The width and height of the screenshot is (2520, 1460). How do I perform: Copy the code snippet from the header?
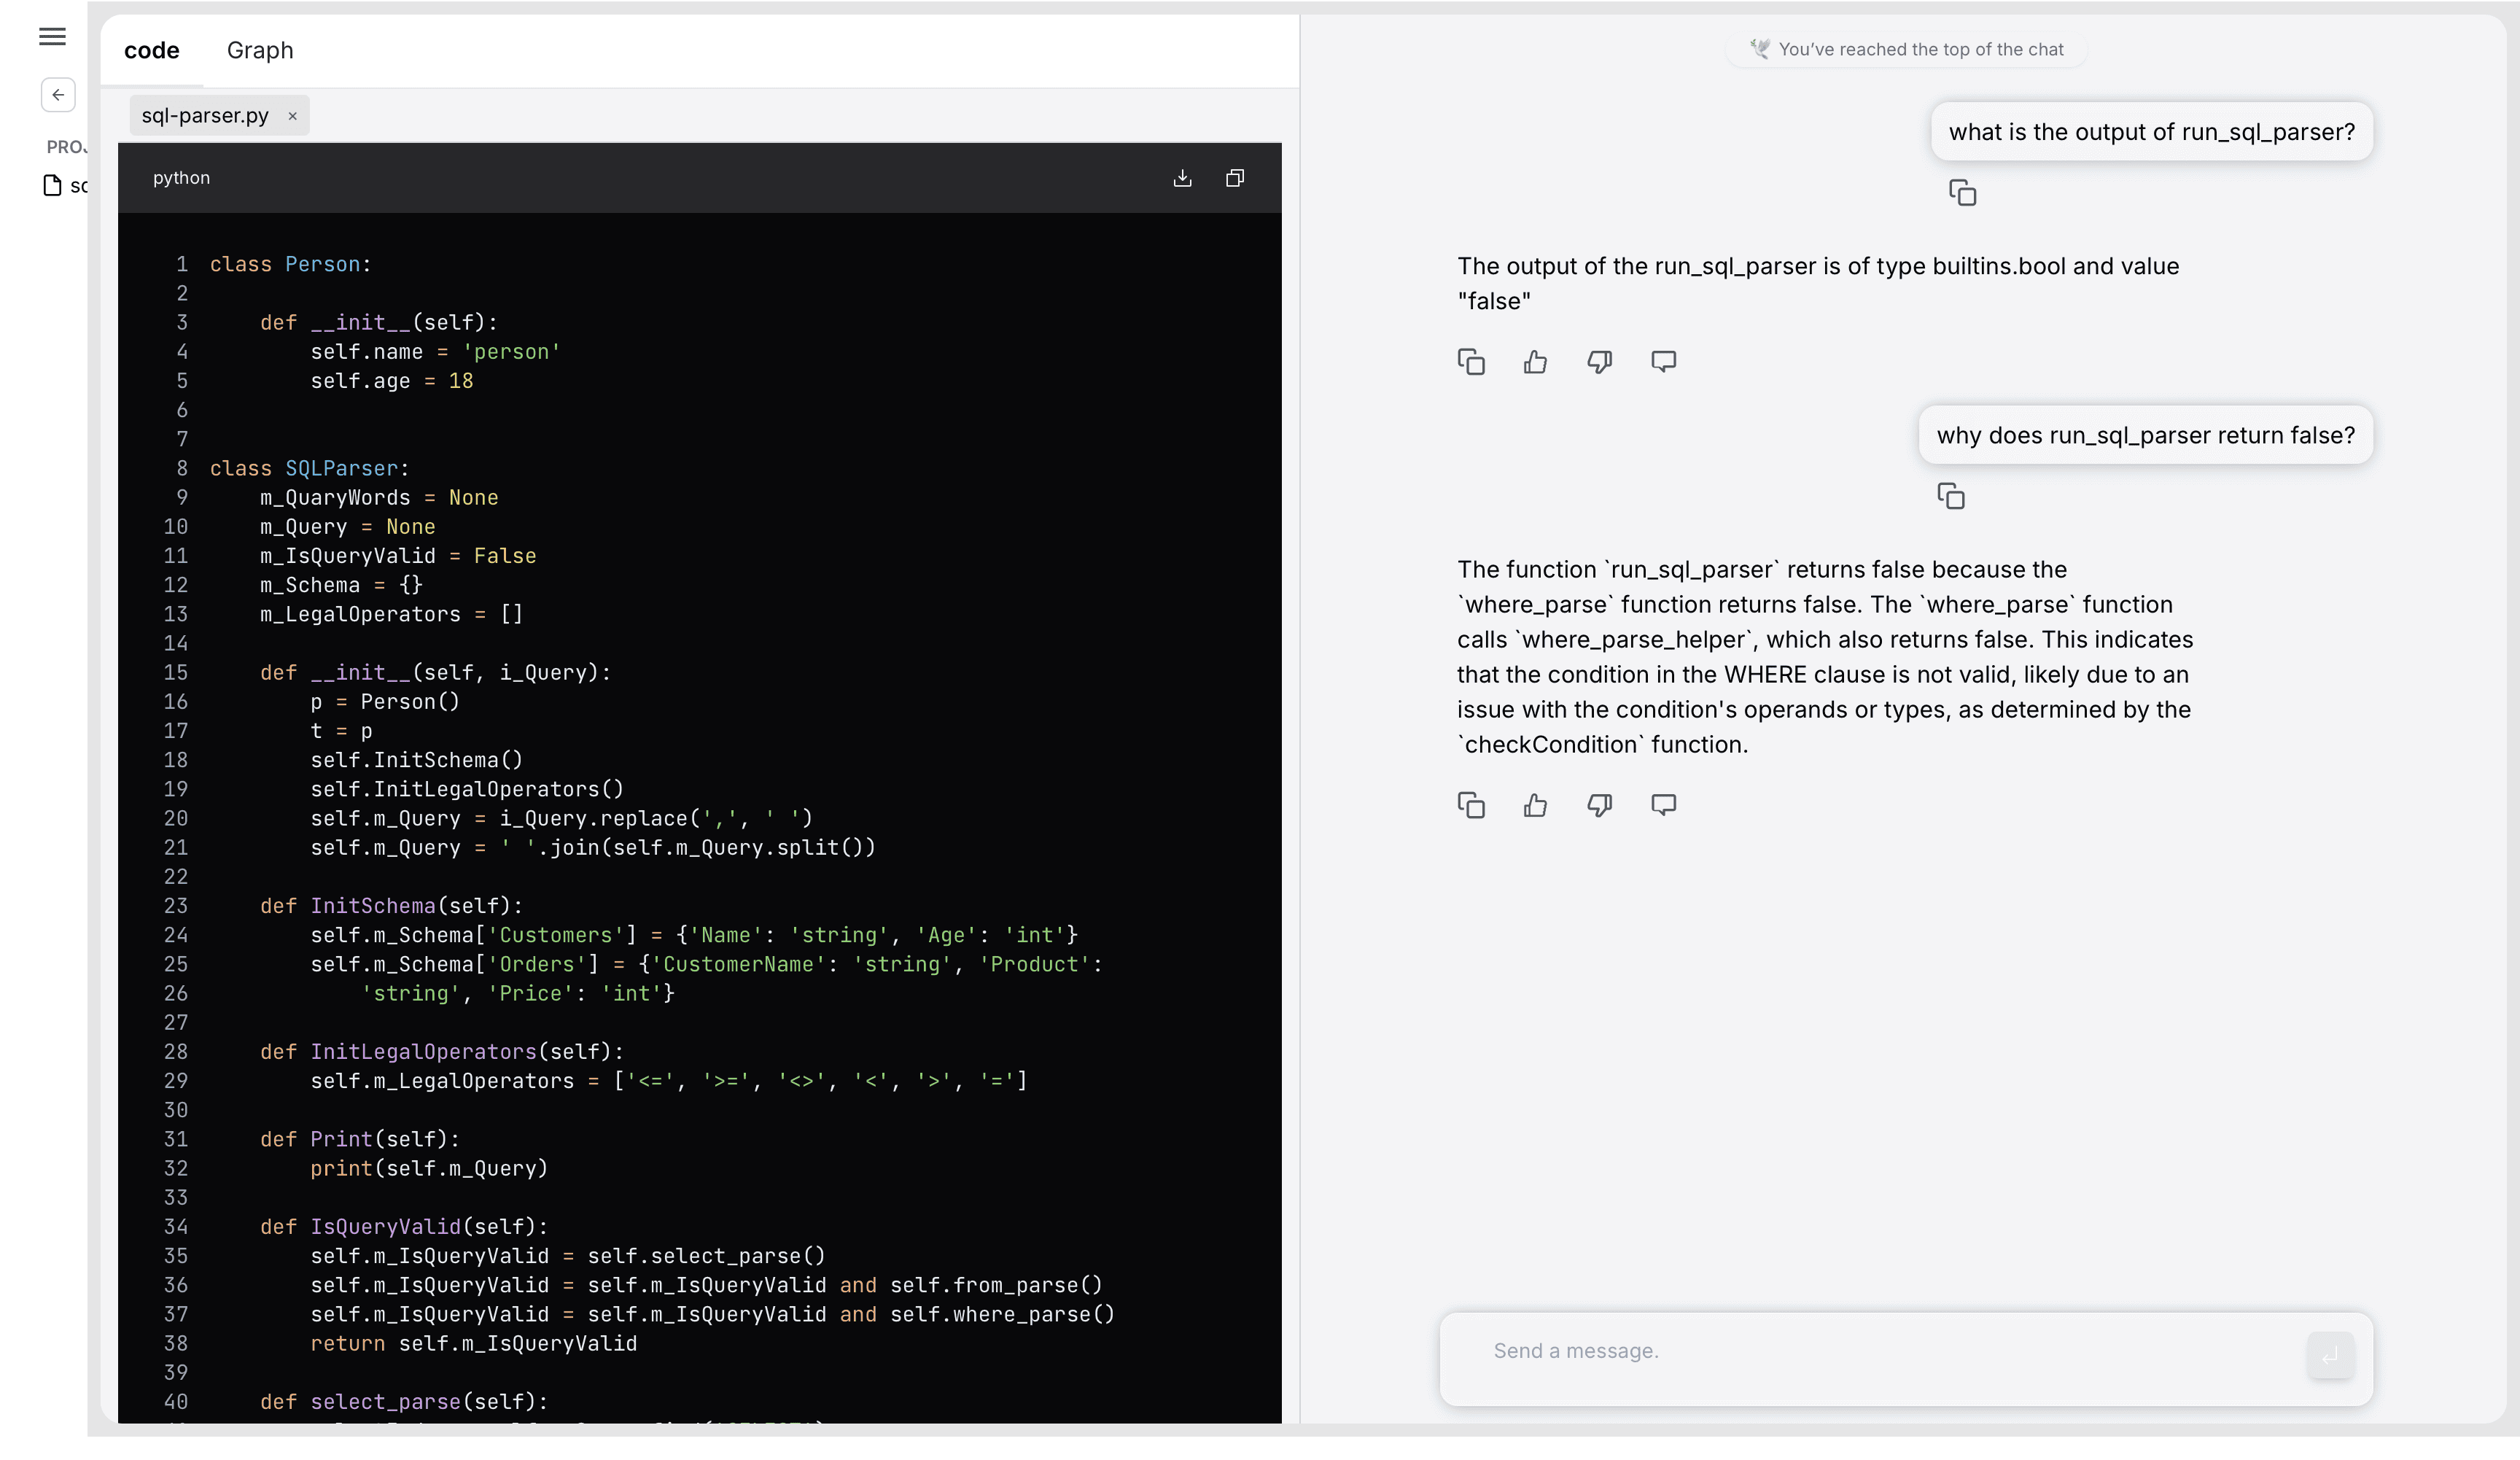(x=1235, y=178)
